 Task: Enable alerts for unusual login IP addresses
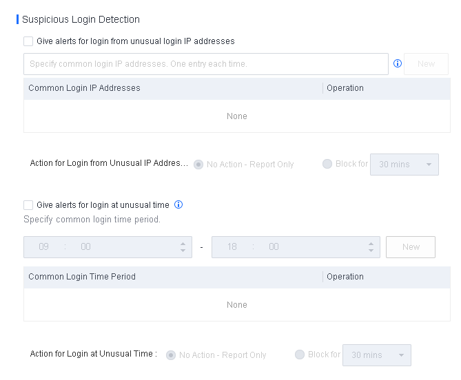click(28, 41)
